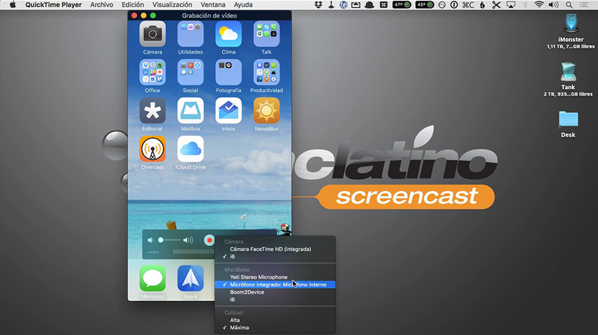Open the Talk folder icon
Screen dimensions: 598x335
(x=266, y=34)
